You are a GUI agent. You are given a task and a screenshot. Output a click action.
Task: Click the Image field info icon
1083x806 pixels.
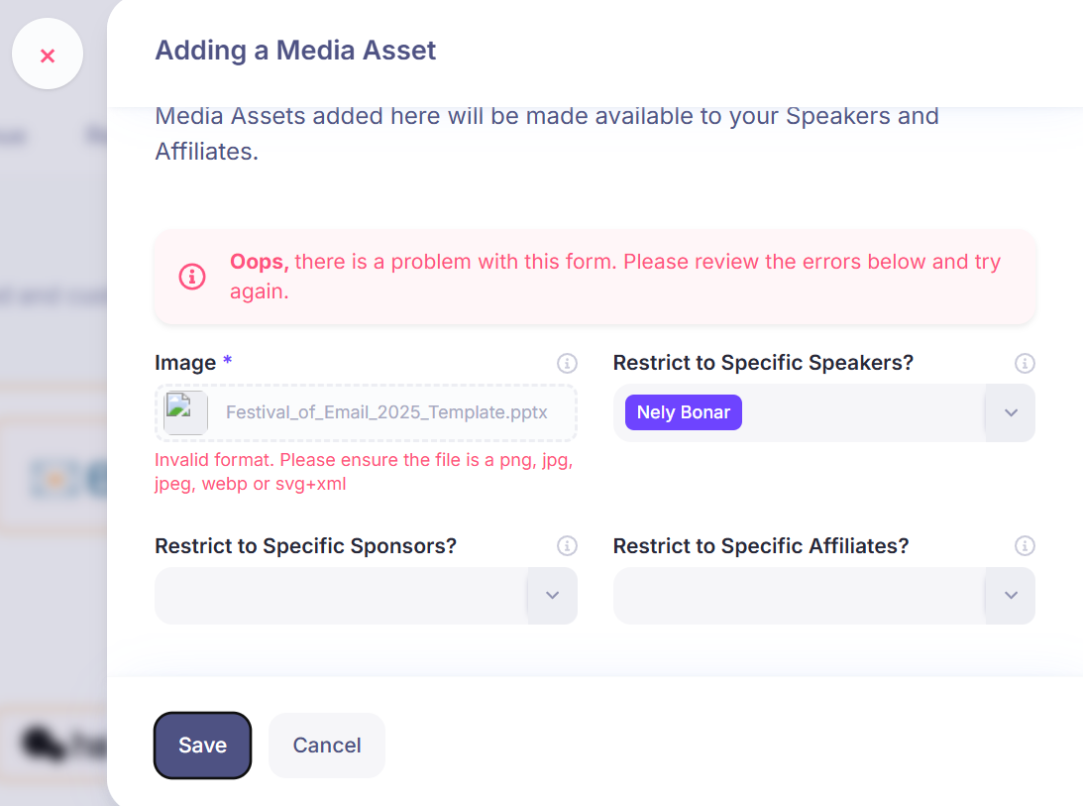coord(567,363)
